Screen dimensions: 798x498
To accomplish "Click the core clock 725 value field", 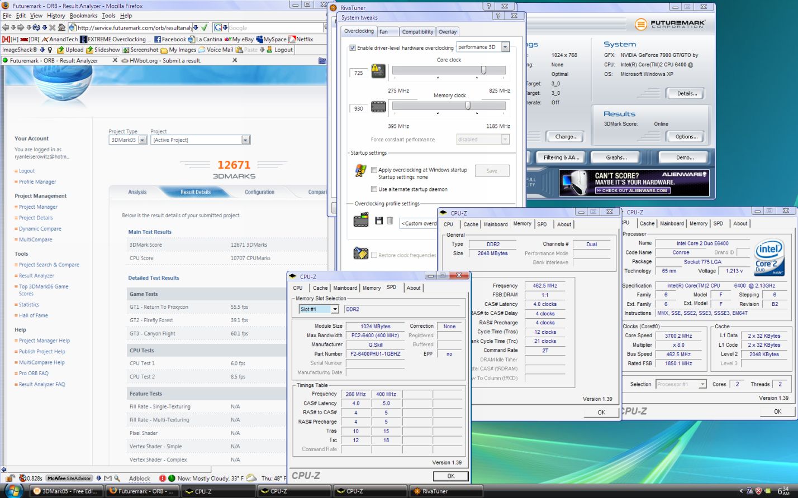I will click(358, 73).
